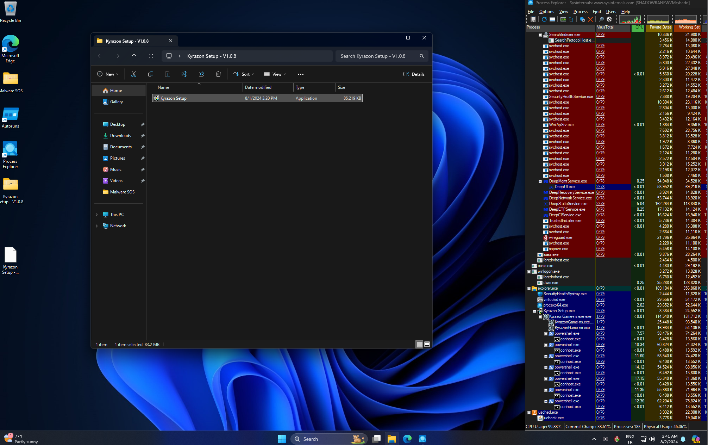
Task: Collapse the Kyrazon Setup.exe process tree
Action: pos(534,311)
